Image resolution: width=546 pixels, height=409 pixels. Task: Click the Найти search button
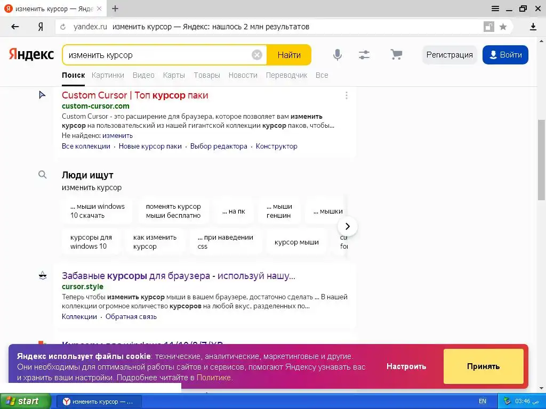(x=288, y=55)
